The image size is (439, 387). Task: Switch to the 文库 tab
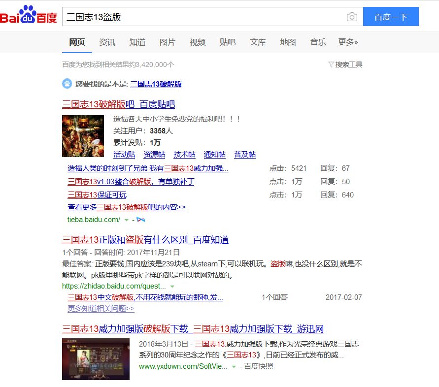(x=258, y=42)
